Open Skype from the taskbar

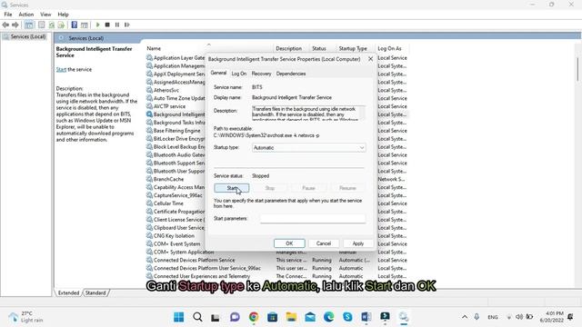click(x=347, y=317)
